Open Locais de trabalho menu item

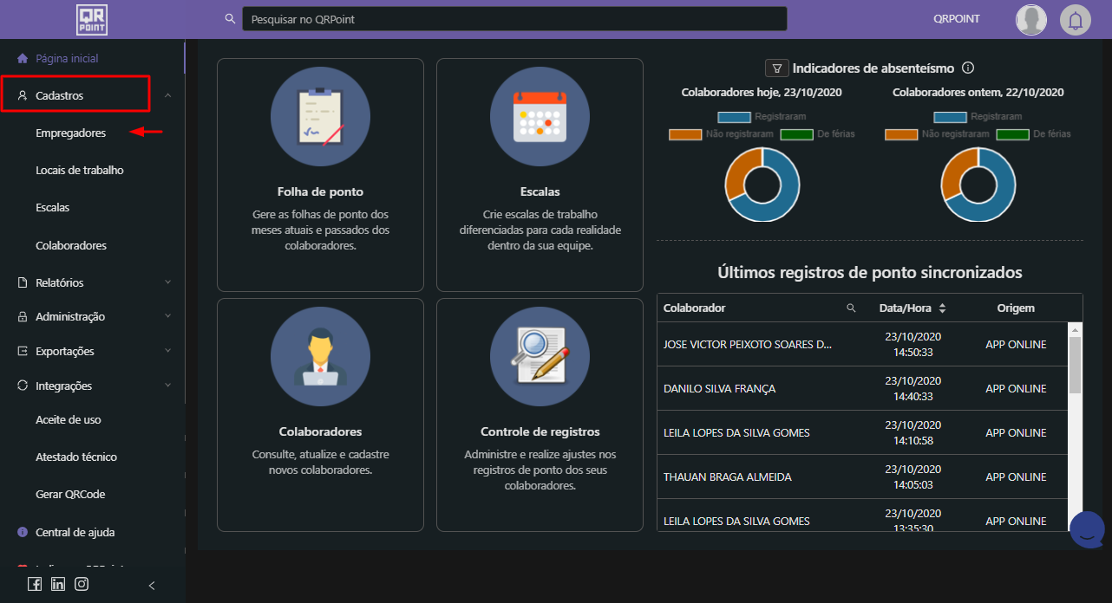tap(80, 171)
